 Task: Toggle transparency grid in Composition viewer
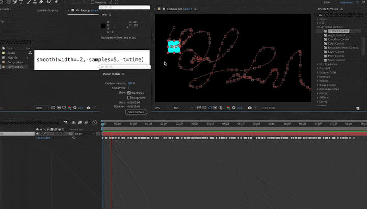click(204, 108)
